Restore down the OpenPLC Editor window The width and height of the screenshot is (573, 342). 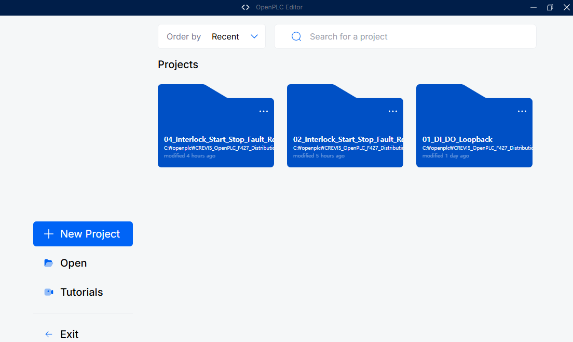pos(550,7)
